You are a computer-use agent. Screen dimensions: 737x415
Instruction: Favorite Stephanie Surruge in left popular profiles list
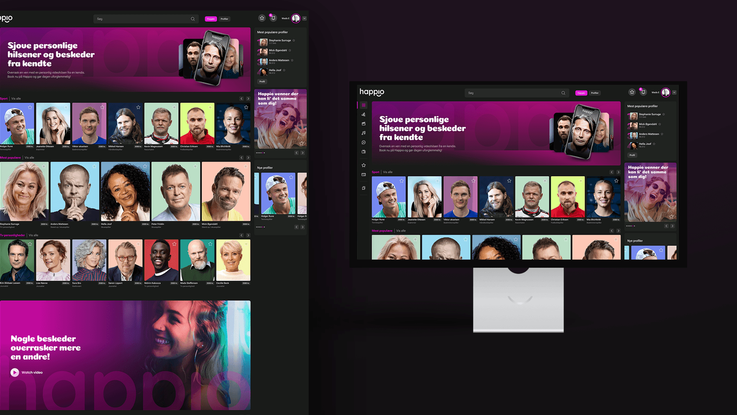tap(294, 41)
